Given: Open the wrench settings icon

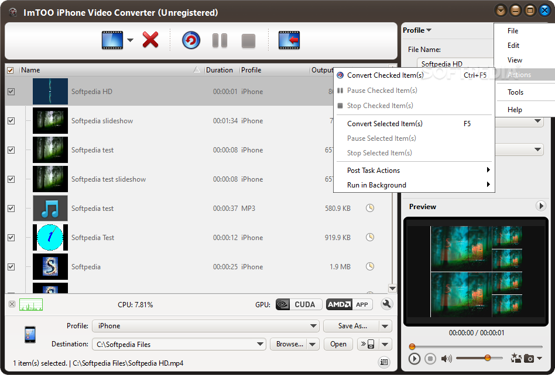Looking at the screenshot, I should click(386, 304).
